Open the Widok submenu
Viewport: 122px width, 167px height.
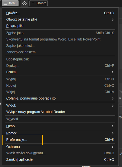pyautogui.click(x=60, y=105)
